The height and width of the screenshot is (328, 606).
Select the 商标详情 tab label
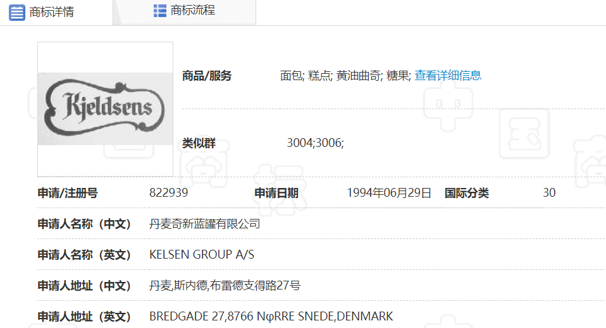[x=51, y=12]
